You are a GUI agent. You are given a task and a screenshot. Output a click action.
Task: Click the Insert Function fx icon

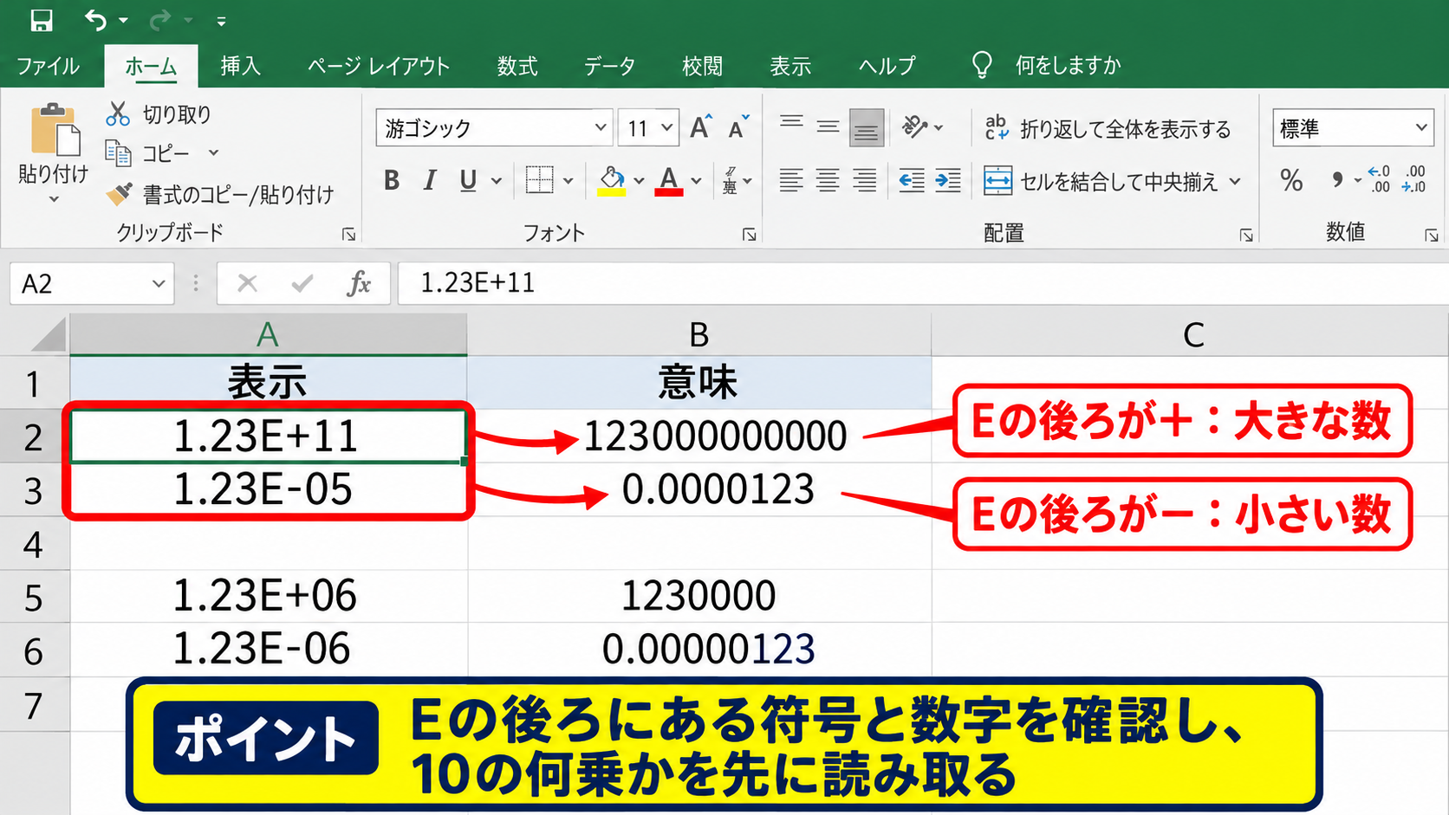(358, 283)
